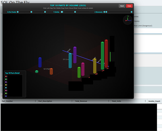Image resolution: width=162 pixels, height=131 pixels.
Task: Open Part_Description column menu icon
Action: 72,101
